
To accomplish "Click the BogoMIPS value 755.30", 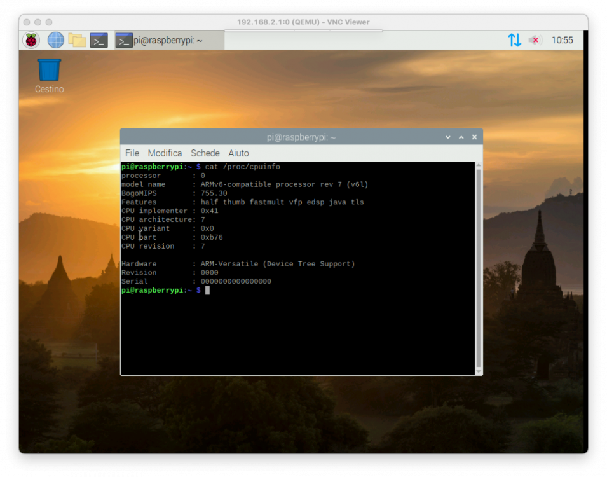I will (214, 193).
